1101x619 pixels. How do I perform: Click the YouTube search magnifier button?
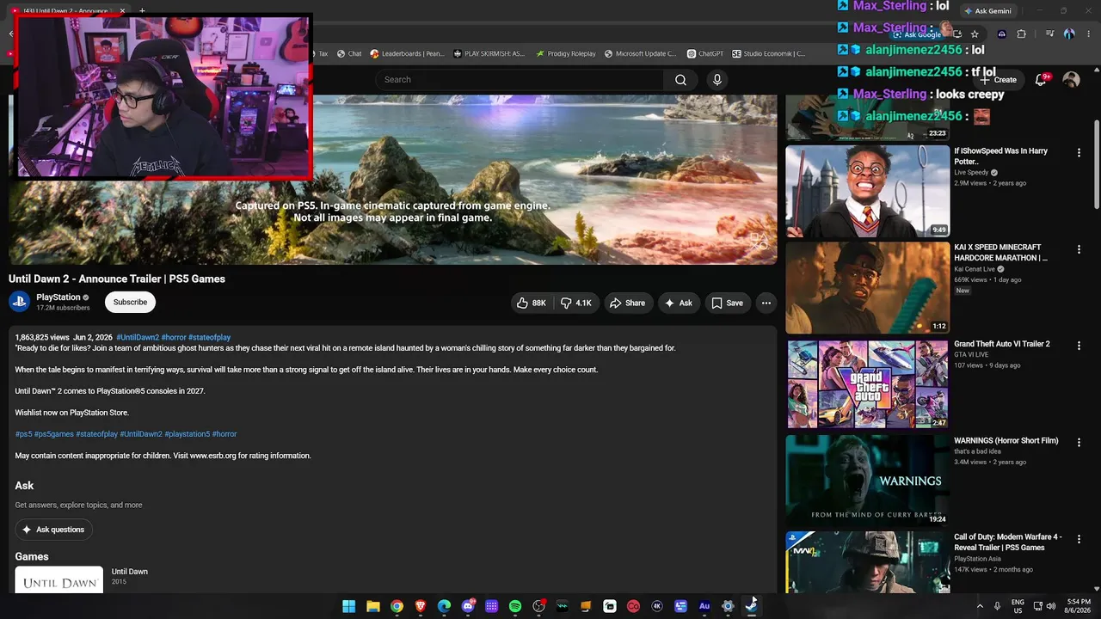[680, 80]
